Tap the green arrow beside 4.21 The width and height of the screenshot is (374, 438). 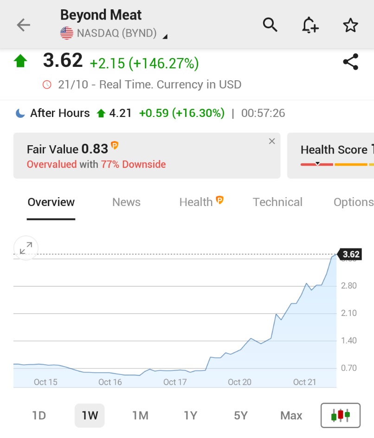tap(101, 113)
